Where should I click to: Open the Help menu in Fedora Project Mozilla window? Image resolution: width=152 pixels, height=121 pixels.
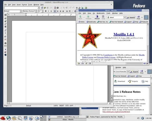click(124, 68)
